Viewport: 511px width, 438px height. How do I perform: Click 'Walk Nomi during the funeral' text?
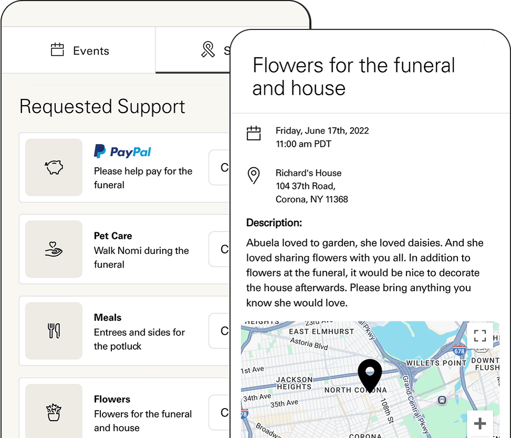141,258
